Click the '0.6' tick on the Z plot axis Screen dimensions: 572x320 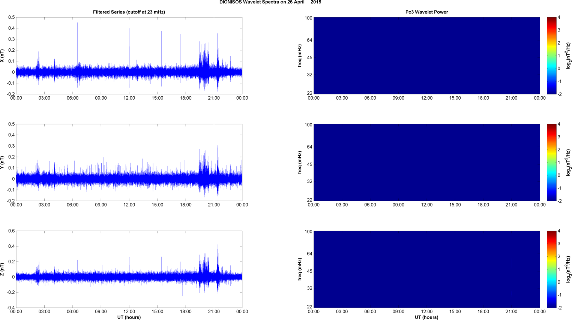11,231
